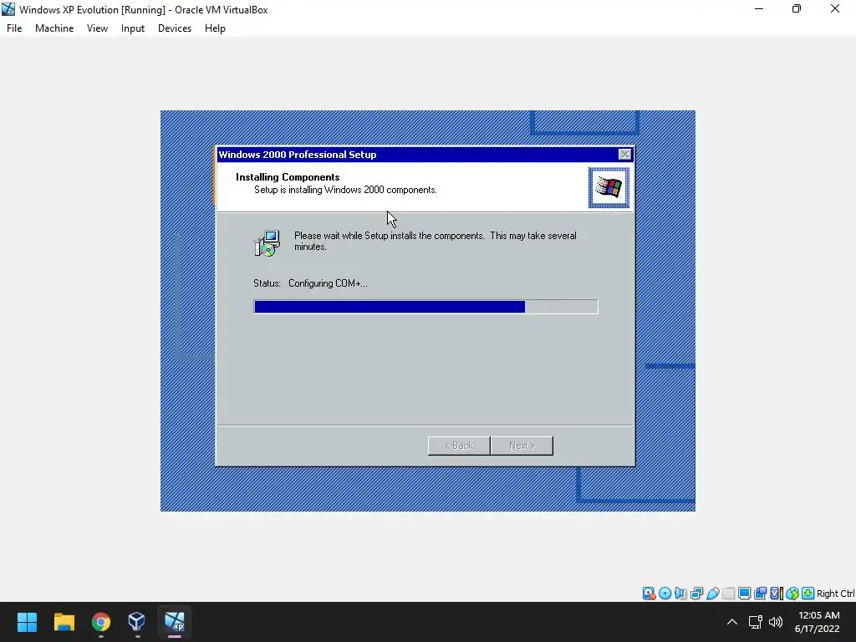Screen dimensions: 856x642
Task: Click the Next button in Setup
Action: click(522, 446)
